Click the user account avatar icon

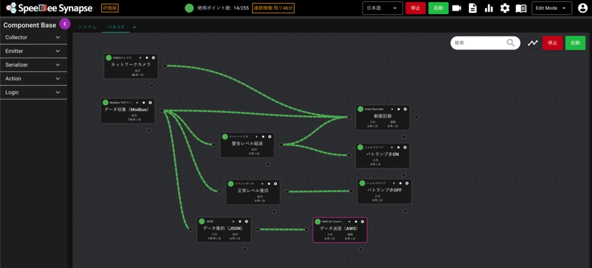[x=582, y=8]
